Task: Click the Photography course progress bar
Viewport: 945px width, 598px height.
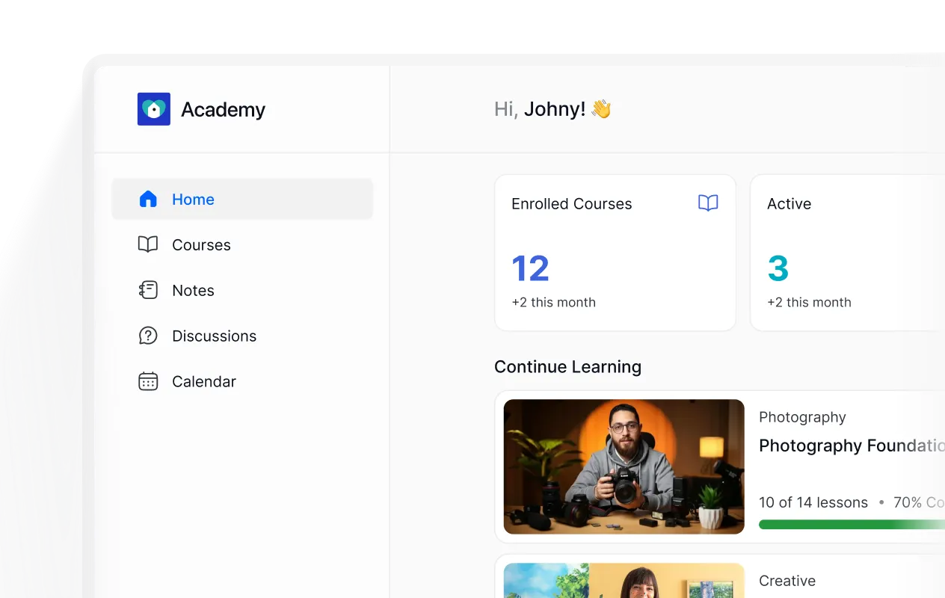Action: tap(852, 525)
